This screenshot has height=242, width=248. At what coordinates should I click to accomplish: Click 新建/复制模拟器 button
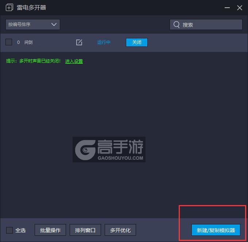coord(216,230)
